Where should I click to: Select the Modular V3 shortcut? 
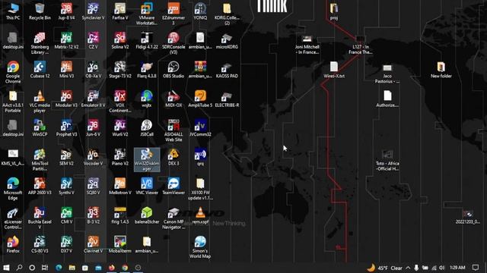(66, 99)
